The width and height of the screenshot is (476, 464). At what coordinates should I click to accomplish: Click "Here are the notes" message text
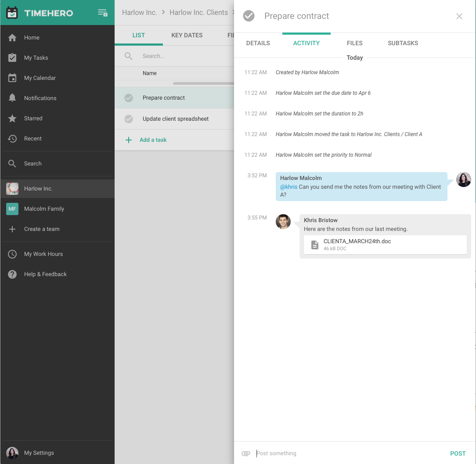coord(356,229)
